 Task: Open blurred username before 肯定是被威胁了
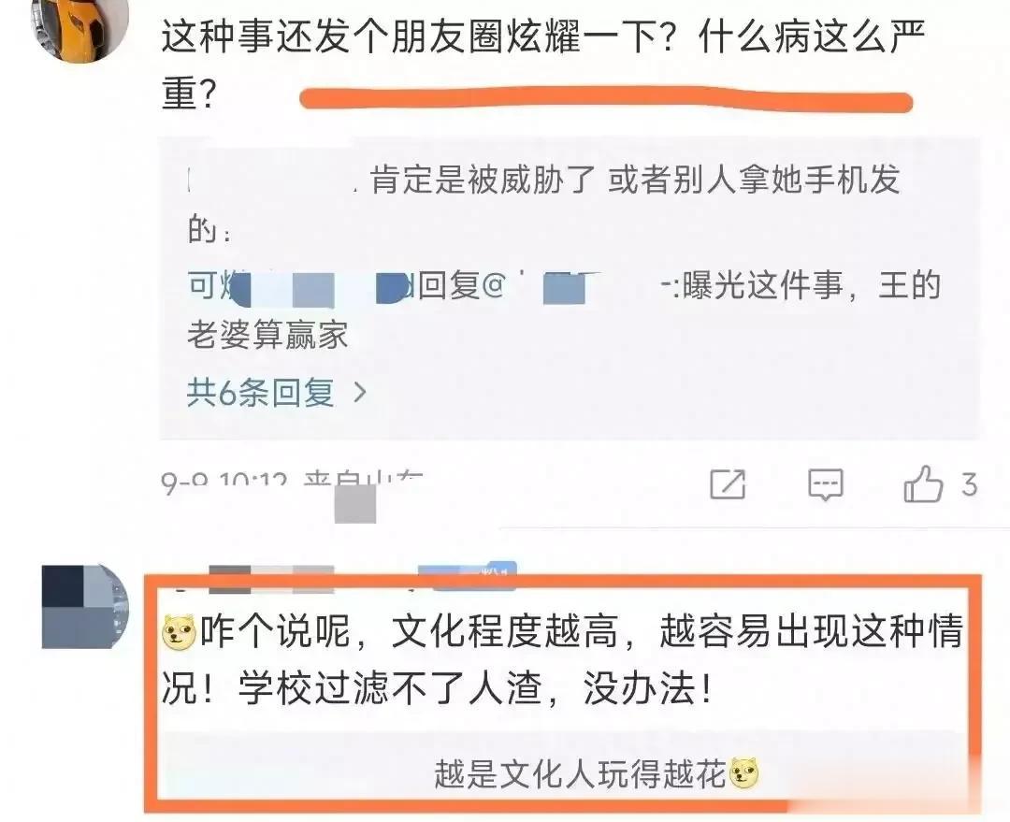pyautogui.click(x=272, y=180)
